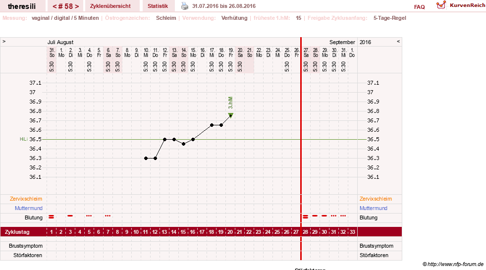The width and height of the screenshot is (486, 270).
Task: Click temperature point on August 13
Action: [x=174, y=140]
